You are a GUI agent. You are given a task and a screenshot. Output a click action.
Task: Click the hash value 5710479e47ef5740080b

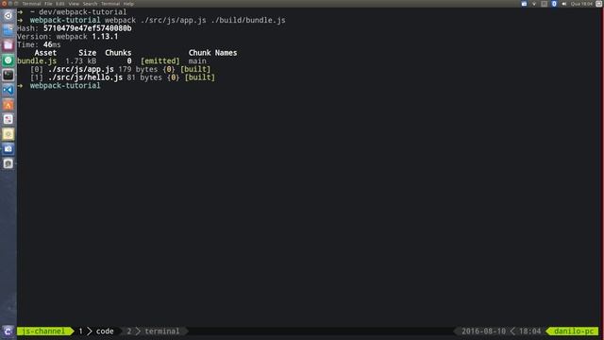tap(88, 28)
